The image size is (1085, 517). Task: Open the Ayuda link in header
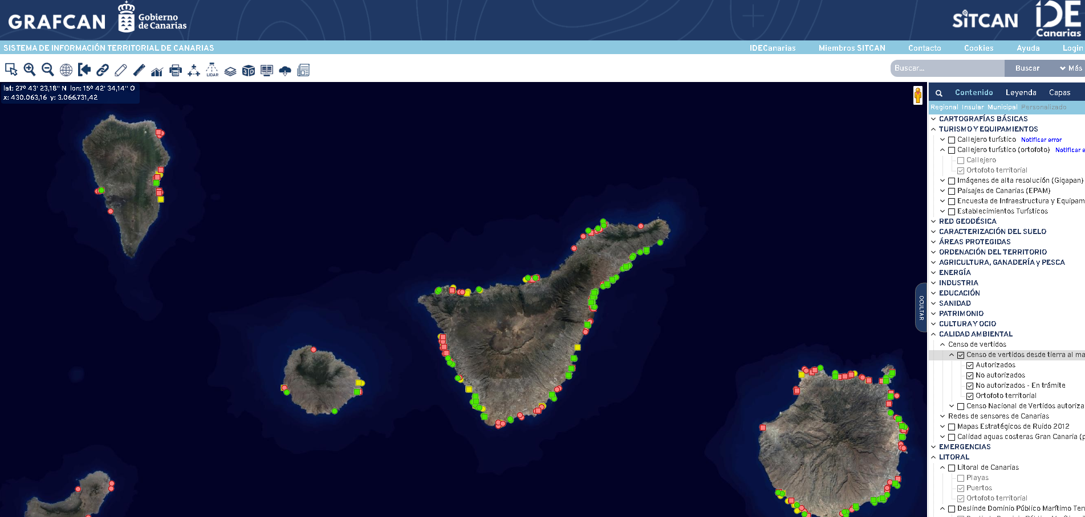[1028, 48]
